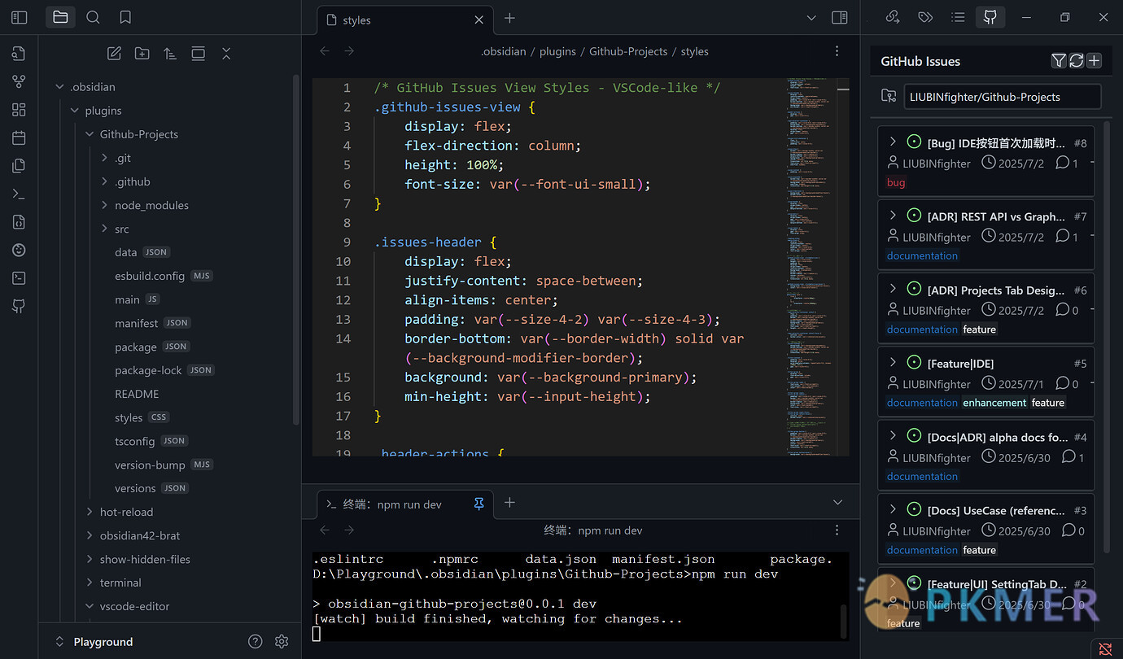1123x659 pixels.
Task: Open the bookmarks pane icon
Action: point(125,17)
